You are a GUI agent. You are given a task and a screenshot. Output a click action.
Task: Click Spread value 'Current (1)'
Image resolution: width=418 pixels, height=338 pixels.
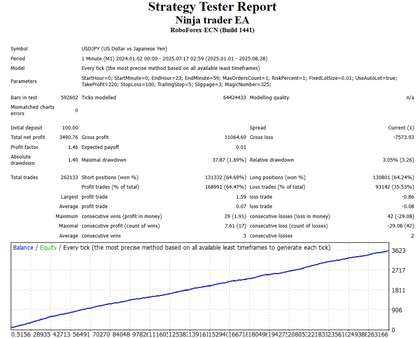[401, 128]
